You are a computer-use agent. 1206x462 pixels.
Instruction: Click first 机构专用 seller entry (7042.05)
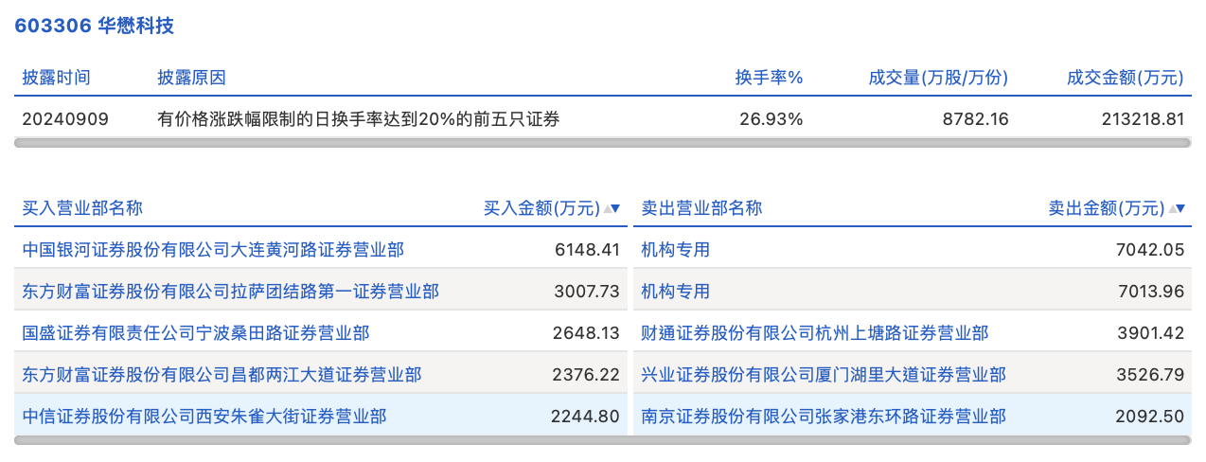pyautogui.click(x=676, y=250)
